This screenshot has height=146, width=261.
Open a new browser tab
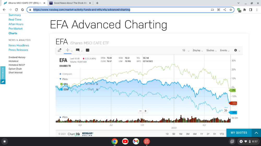(x=97, y=3)
